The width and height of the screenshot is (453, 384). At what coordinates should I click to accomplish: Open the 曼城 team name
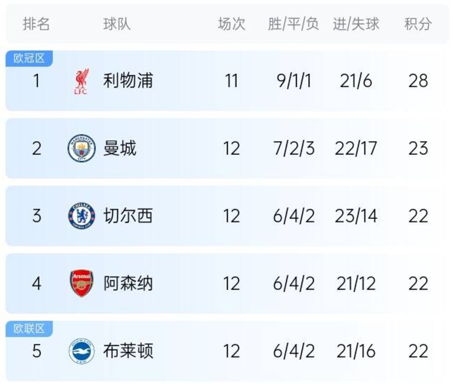pyautogui.click(x=119, y=149)
